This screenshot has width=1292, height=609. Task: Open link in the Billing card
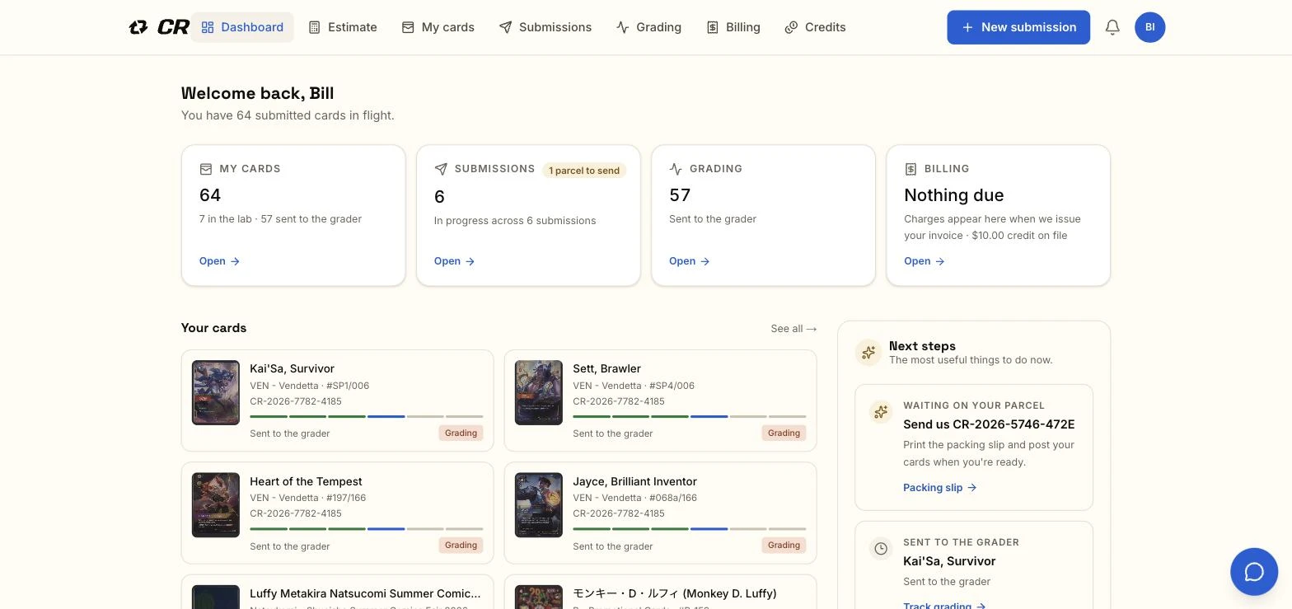coord(924,261)
